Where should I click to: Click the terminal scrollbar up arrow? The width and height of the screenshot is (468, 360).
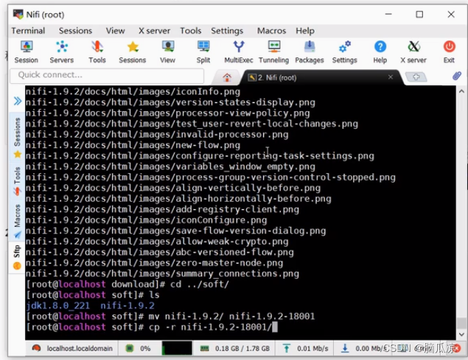click(x=461, y=91)
